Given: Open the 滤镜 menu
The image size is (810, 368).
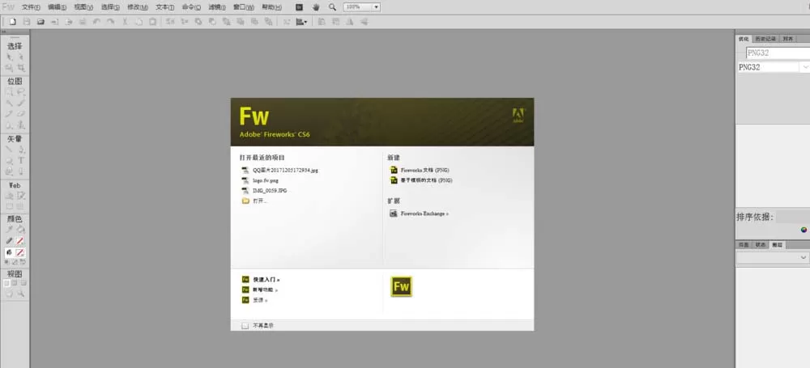Looking at the screenshot, I should click(x=217, y=7).
